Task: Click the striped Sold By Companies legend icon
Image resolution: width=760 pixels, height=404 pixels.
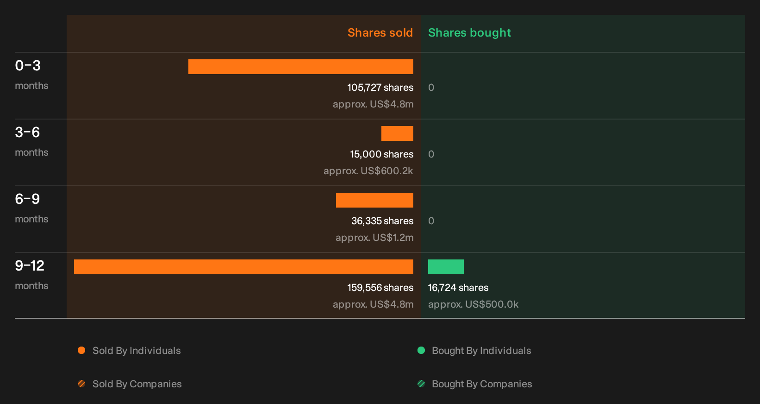Action: tap(81, 384)
